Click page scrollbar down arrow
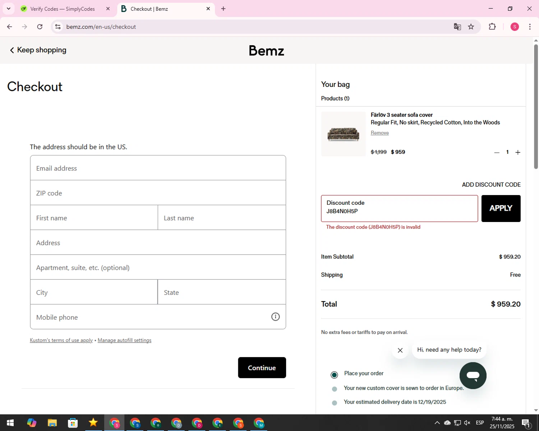Viewport: 539px width, 431px height. (536, 410)
